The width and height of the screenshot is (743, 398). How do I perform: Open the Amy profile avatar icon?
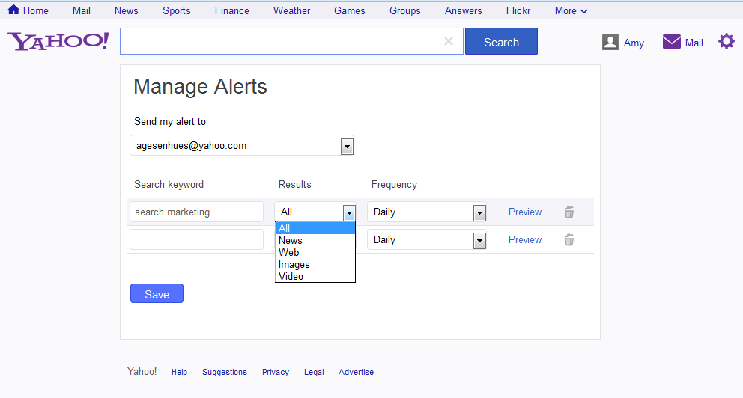(610, 42)
